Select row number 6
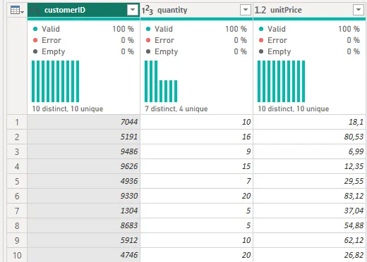The image size is (367, 262). [x=17, y=196]
